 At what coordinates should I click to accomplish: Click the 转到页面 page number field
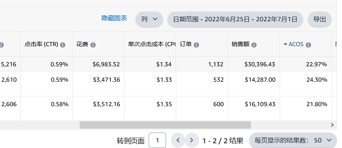coord(157,141)
